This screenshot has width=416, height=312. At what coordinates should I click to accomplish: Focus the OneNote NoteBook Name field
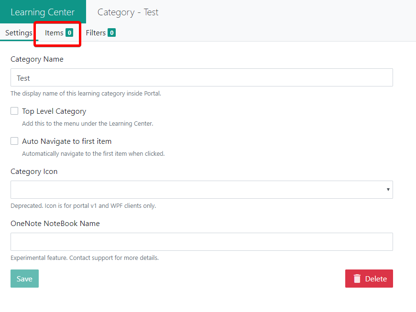click(202, 242)
